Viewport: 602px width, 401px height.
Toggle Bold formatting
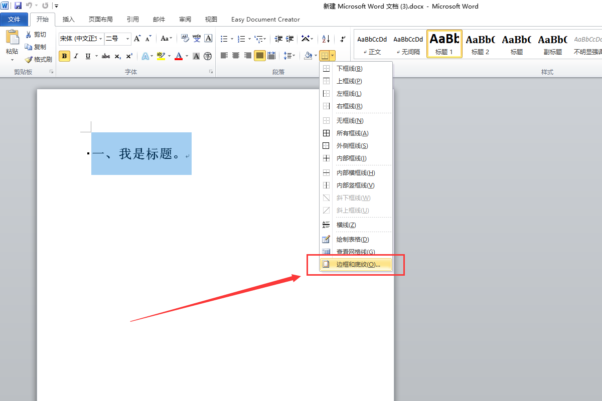tap(64, 56)
